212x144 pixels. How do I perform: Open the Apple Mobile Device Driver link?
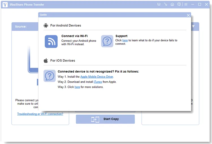[x=97, y=77]
